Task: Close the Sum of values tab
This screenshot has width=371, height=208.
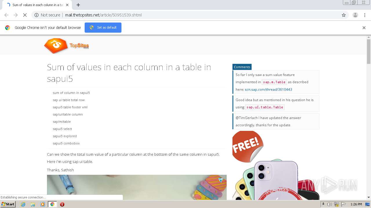Action: [x=67, y=5]
